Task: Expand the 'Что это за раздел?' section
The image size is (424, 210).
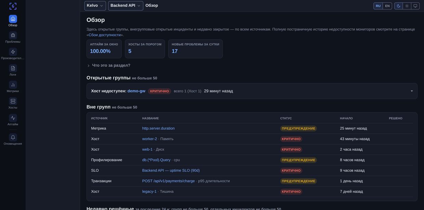Action: coord(109,66)
